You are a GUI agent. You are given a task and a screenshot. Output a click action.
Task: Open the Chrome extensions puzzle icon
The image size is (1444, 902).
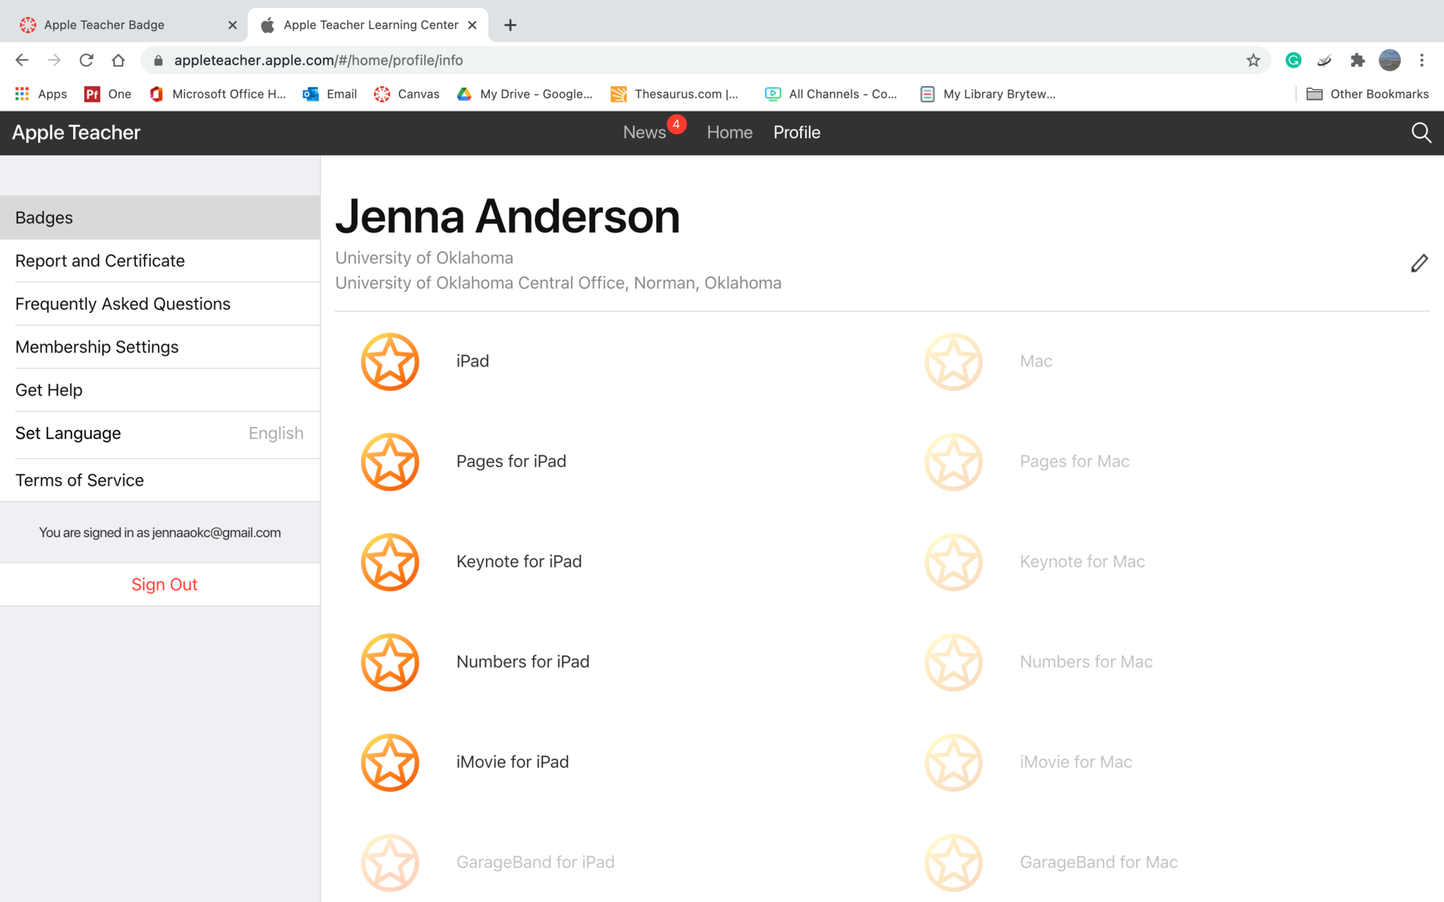1357,61
